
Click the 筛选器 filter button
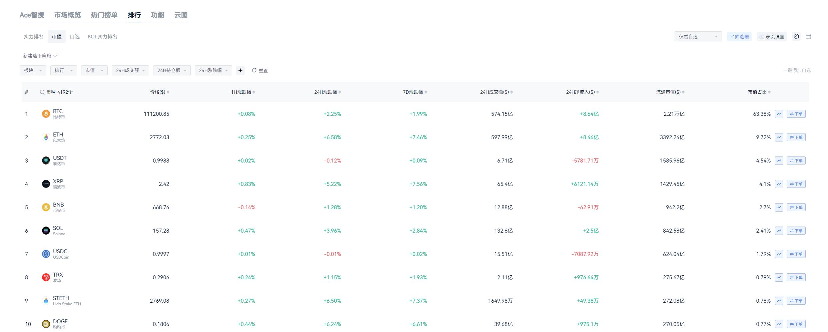[739, 37]
